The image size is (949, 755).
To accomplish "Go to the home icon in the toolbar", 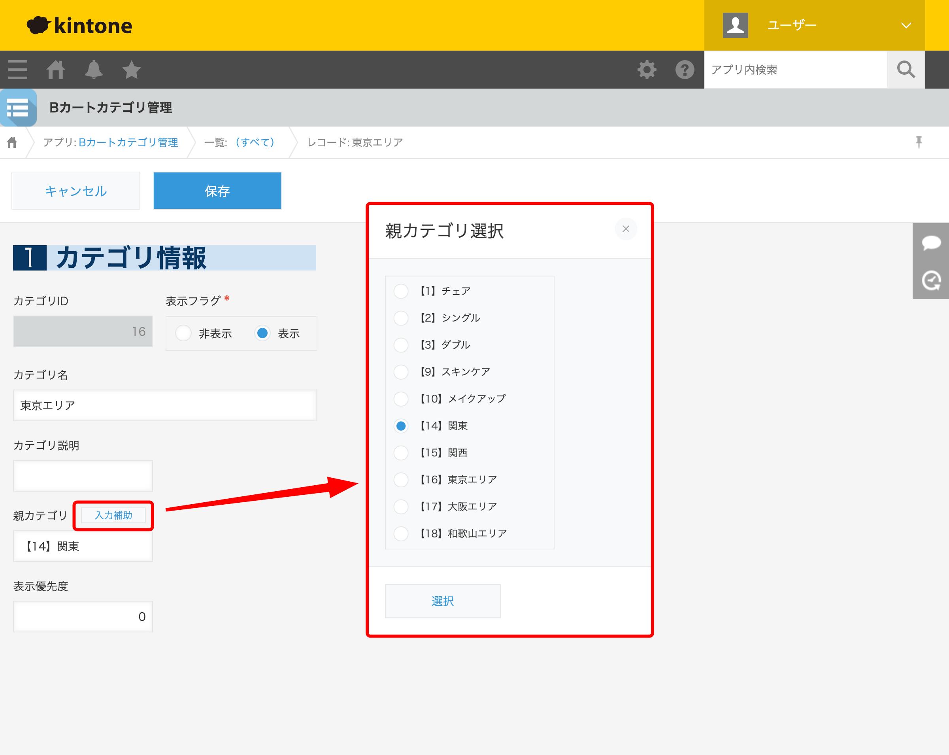I will (55, 69).
